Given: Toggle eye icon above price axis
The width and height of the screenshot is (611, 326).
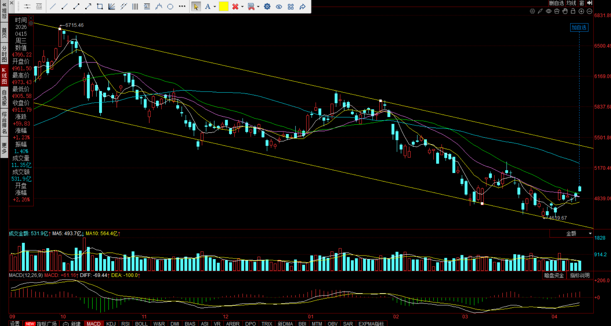Looking at the screenshot, I should tap(549, 11).
